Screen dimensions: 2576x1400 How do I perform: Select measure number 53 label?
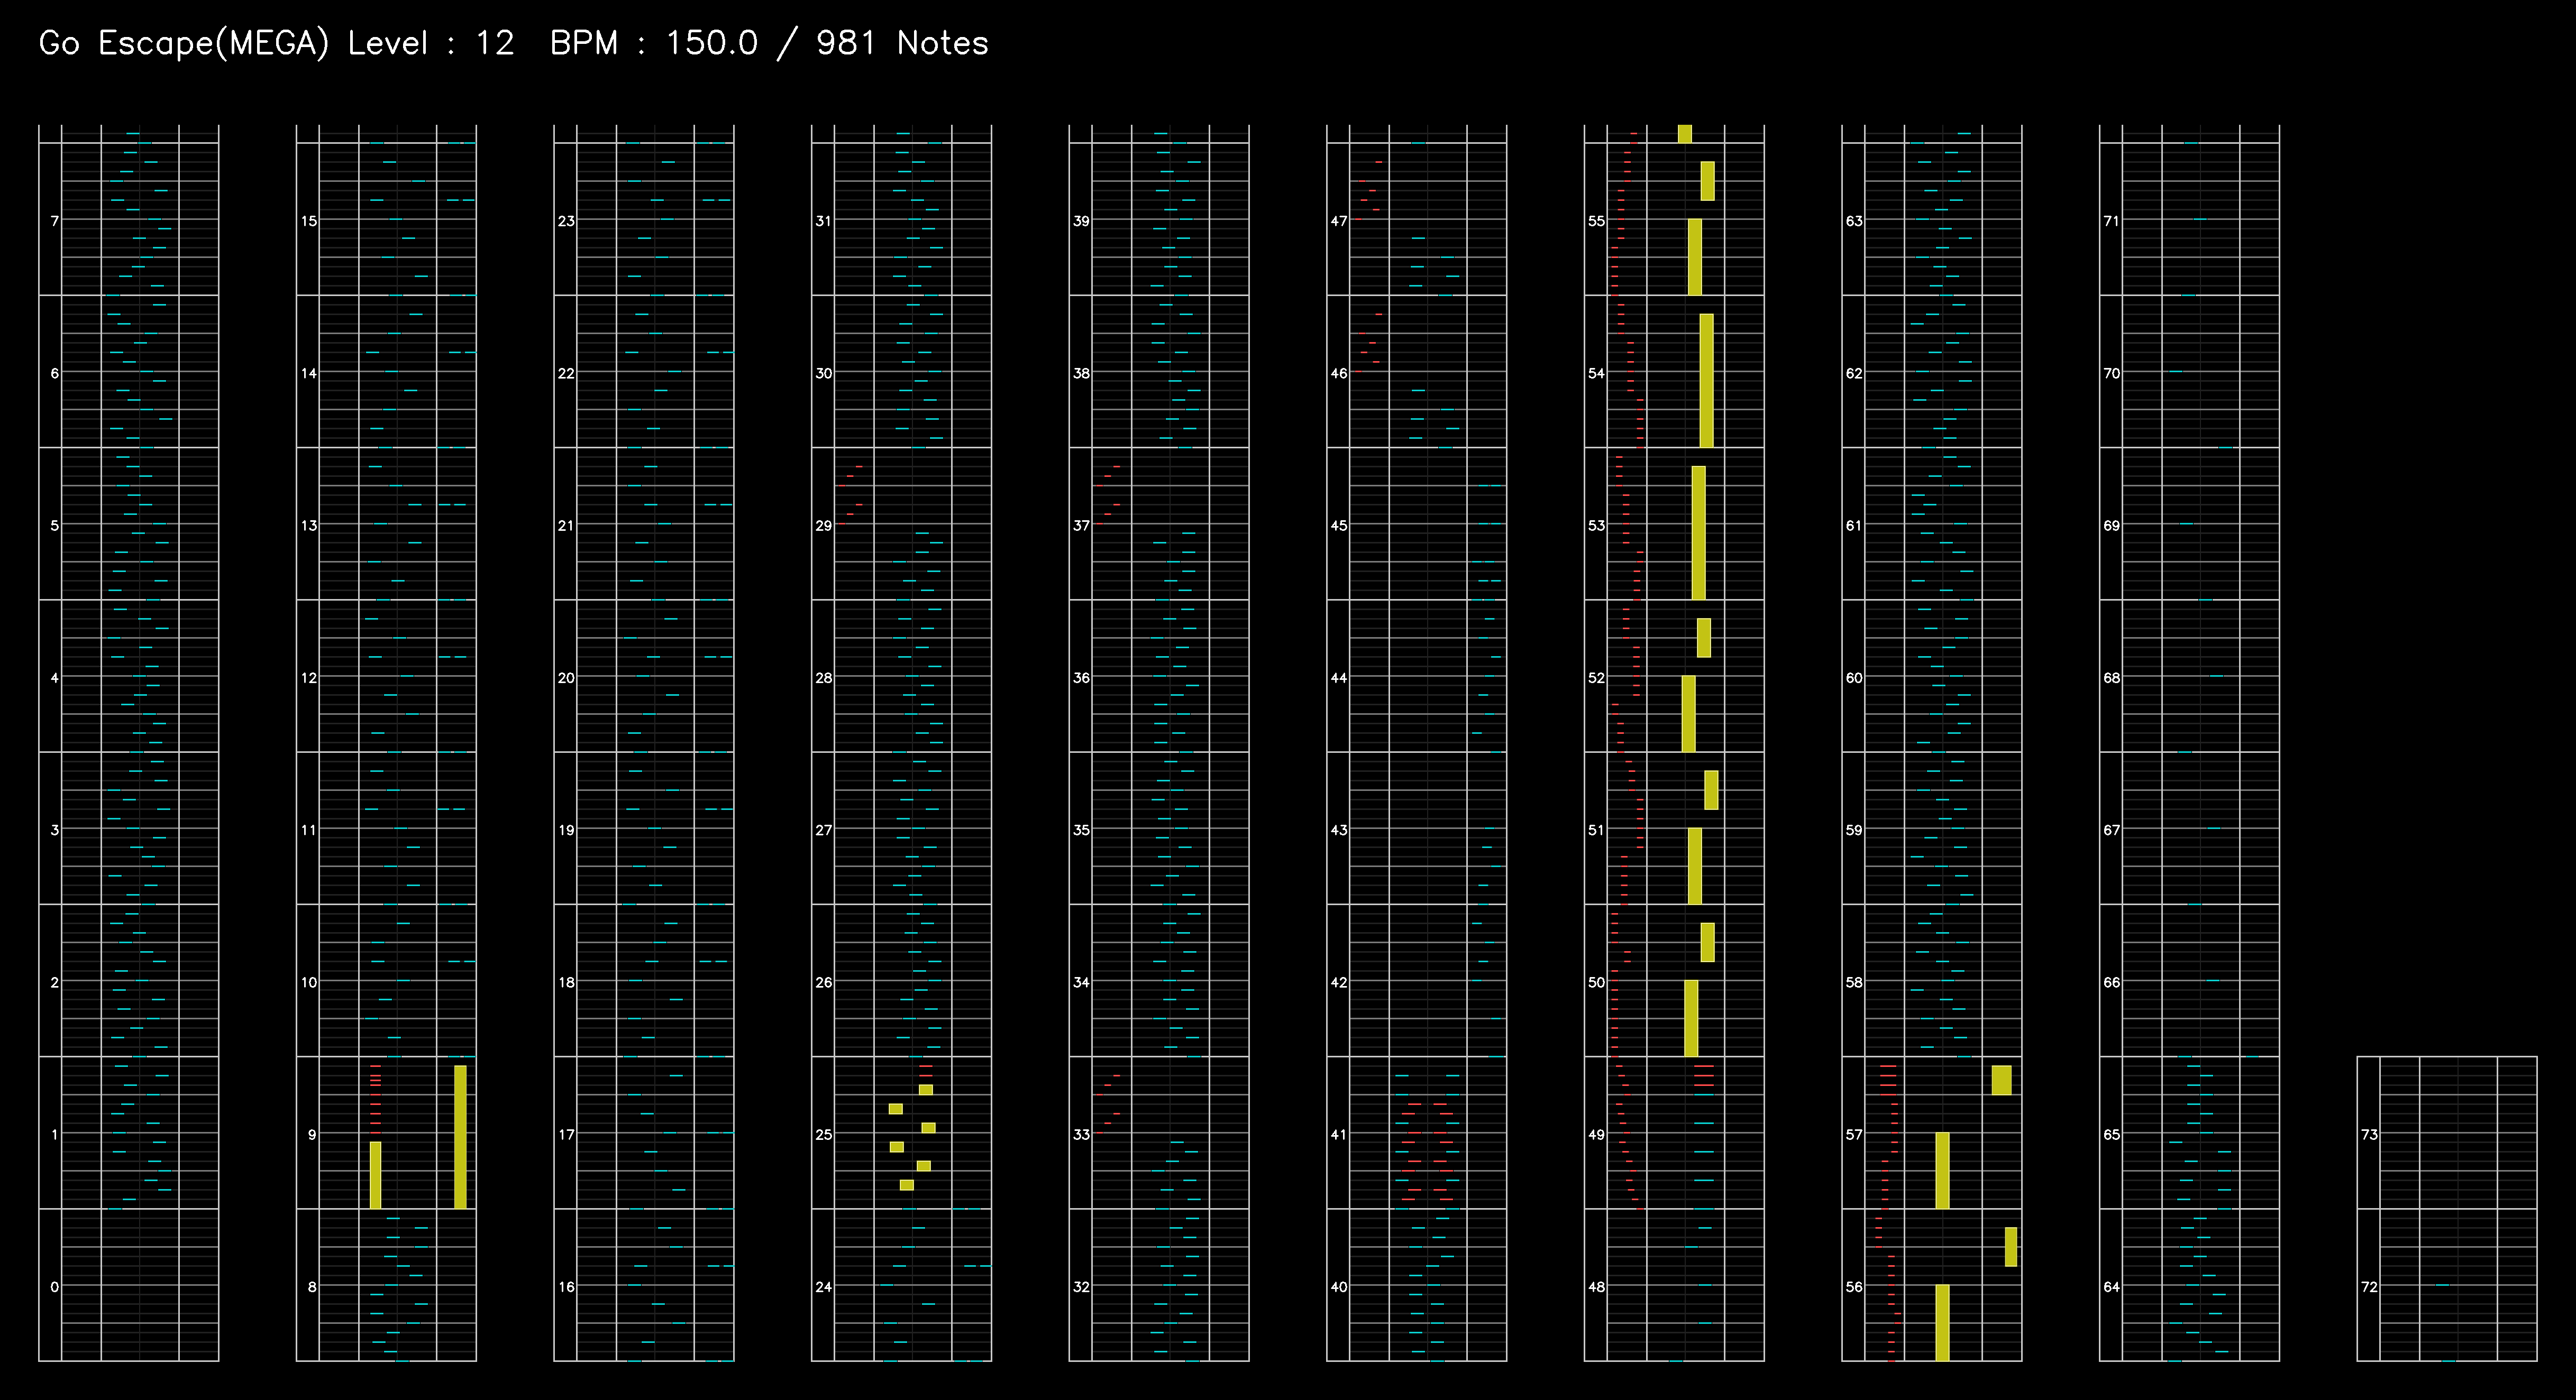(1596, 526)
